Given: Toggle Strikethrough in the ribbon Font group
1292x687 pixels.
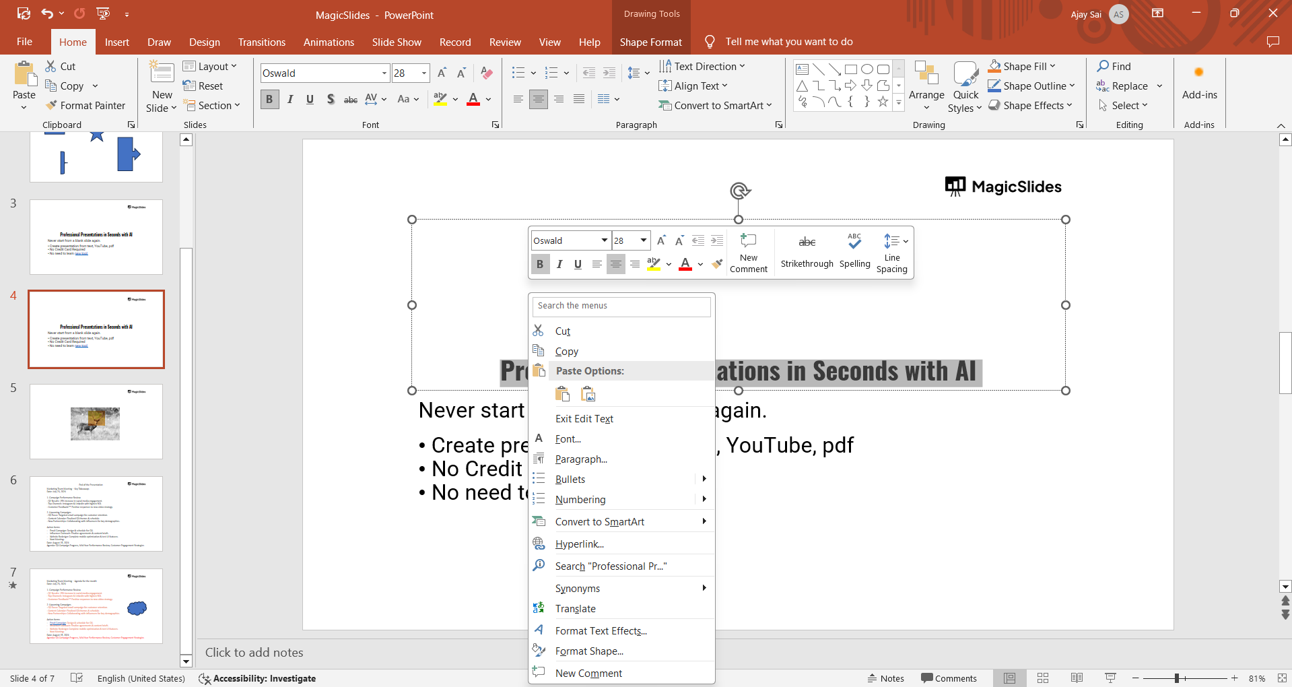Looking at the screenshot, I should 351,100.
